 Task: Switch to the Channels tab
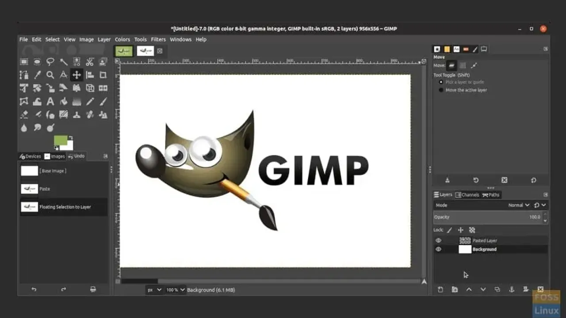click(x=467, y=195)
